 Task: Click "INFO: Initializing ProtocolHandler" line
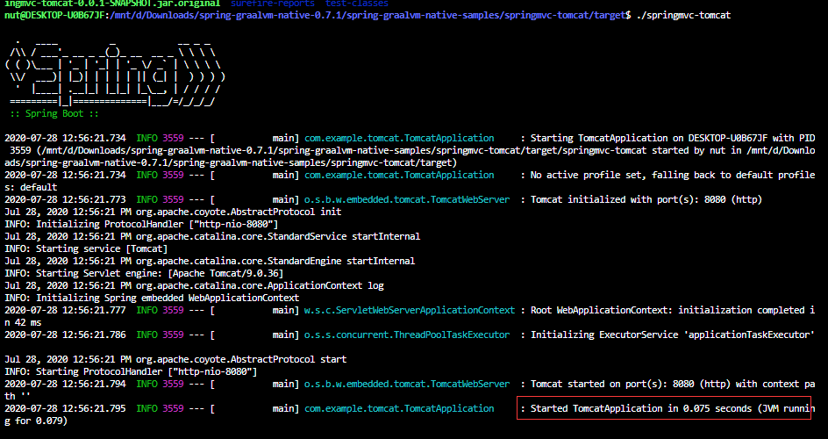(x=141, y=224)
